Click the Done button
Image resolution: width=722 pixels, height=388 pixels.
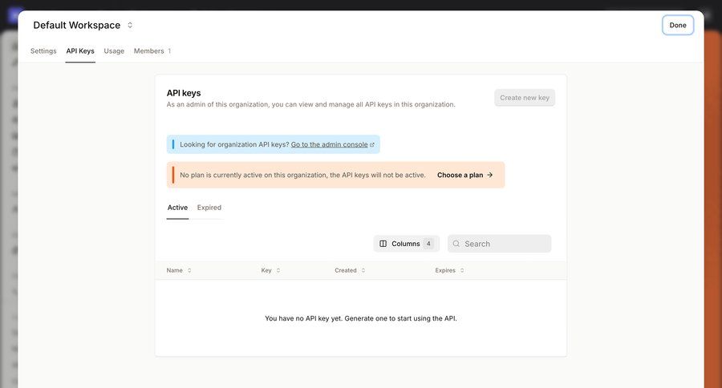point(678,26)
